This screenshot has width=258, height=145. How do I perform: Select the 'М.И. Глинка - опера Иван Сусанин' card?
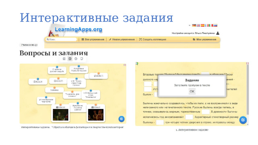point(77,83)
